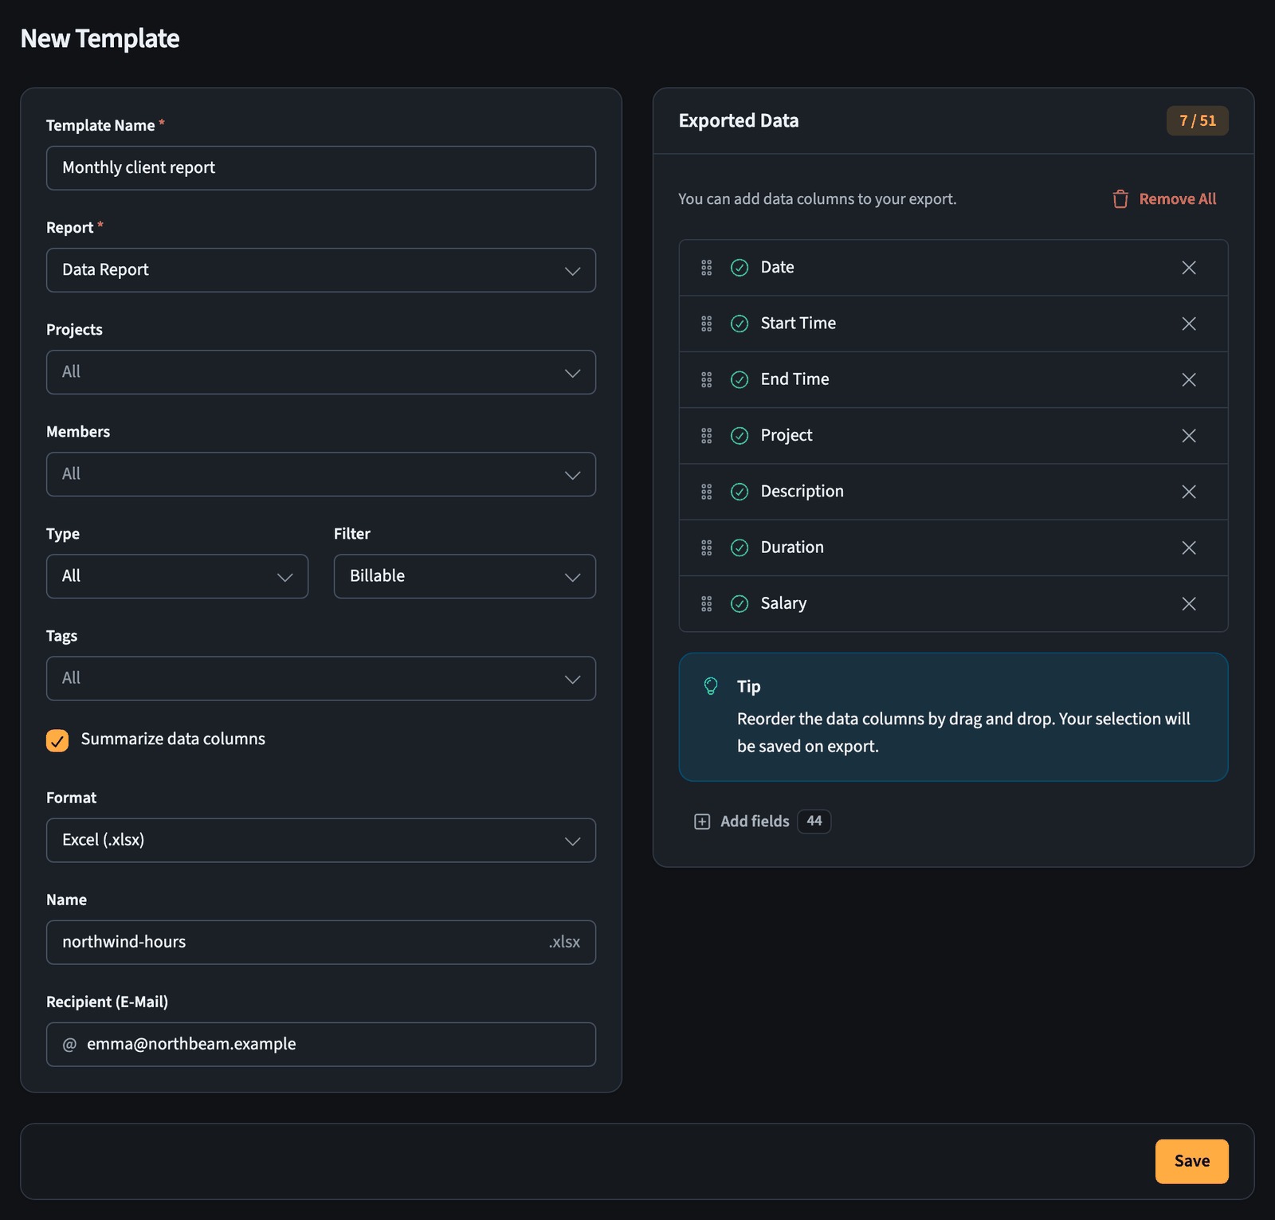Image resolution: width=1275 pixels, height=1220 pixels.
Task: Open the Type dropdown set to All
Action: point(177,576)
